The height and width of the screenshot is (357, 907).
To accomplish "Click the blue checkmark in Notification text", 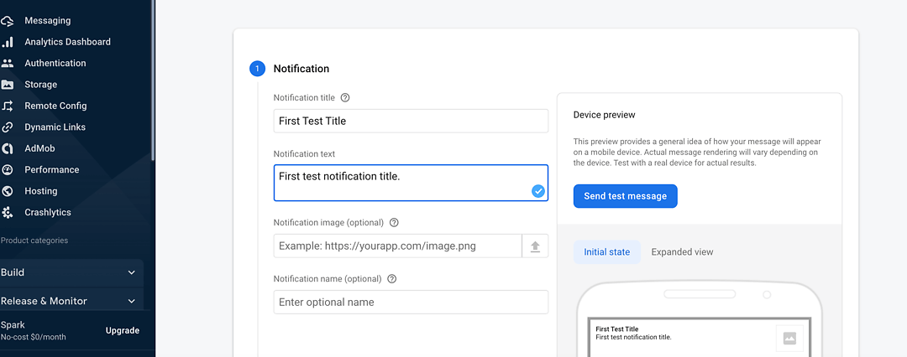I will (538, 191).
